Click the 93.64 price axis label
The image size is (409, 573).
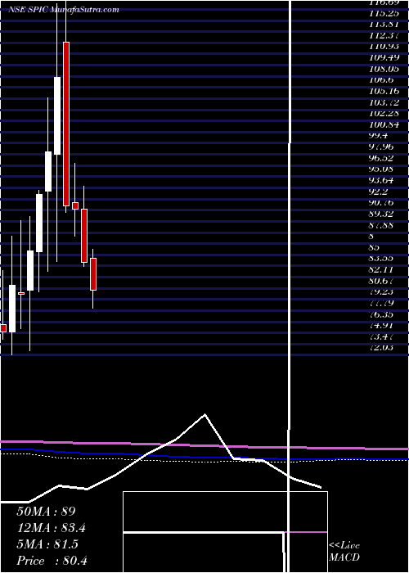(382, 180)
